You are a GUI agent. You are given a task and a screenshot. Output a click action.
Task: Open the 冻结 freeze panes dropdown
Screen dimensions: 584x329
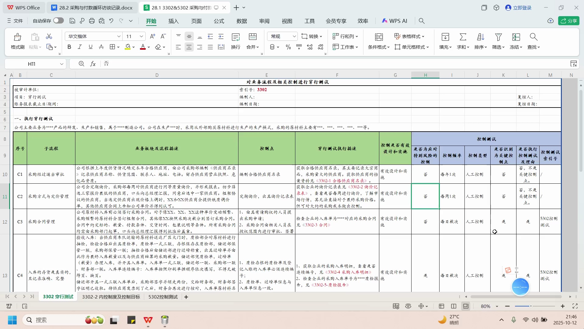pos(516,47)
